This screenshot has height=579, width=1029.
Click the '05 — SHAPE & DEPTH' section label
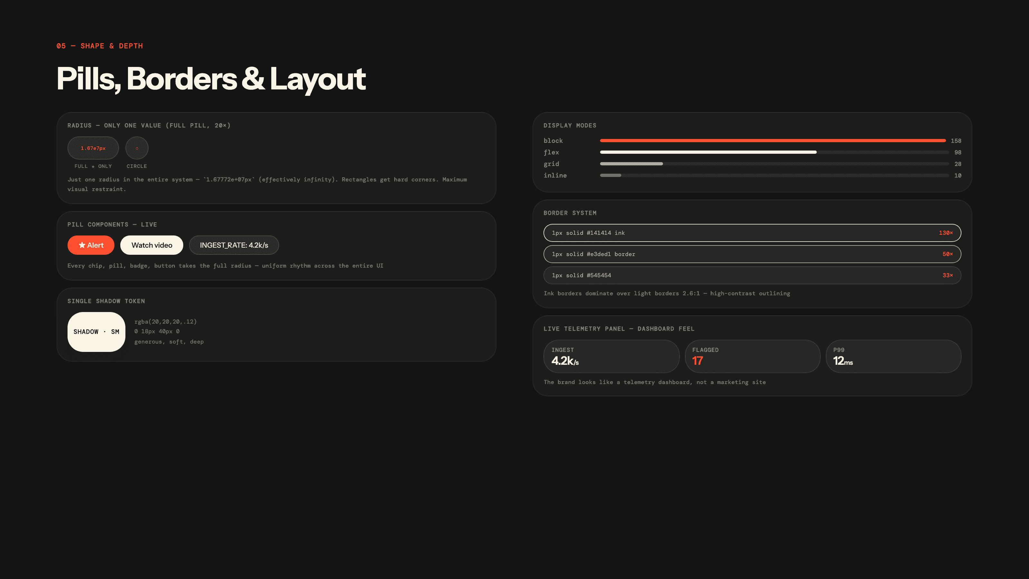point(99,46)
